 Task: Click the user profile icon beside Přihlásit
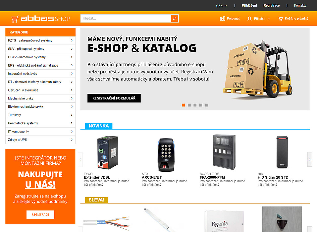coord(249,19)
